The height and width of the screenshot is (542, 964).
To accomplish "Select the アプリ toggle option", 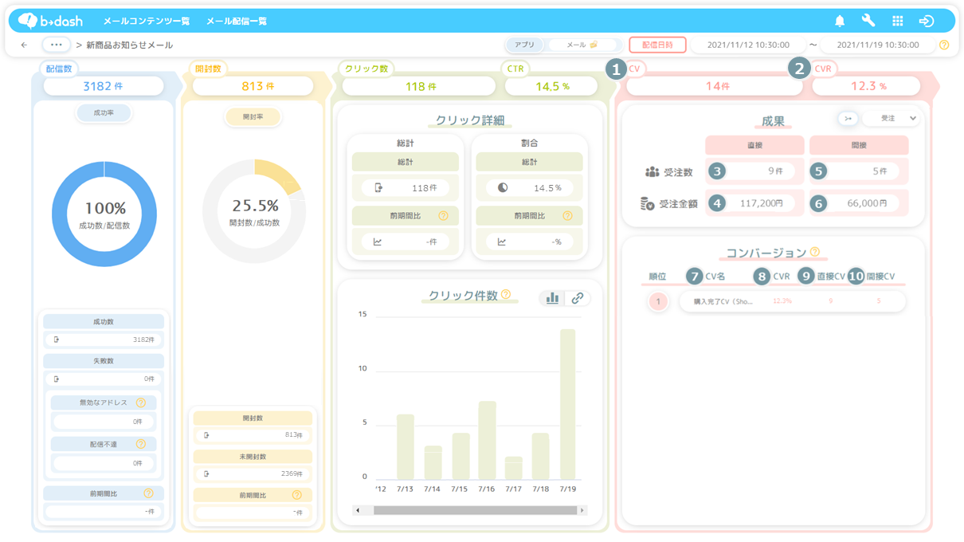I will coord(524,45).
